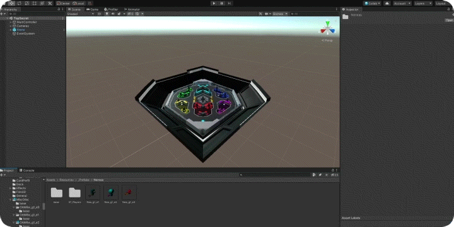Open the search by label filter icon
This screenshot has width=454, height=227.
pos(320,175)
